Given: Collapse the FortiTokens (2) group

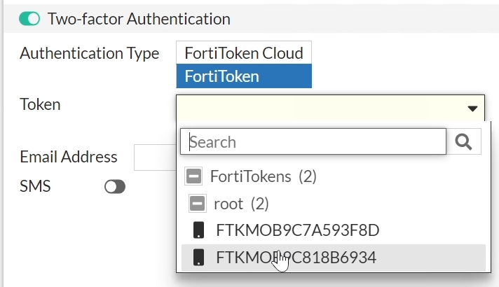Looking at the screenshot, I should click(x=194, y=176).
